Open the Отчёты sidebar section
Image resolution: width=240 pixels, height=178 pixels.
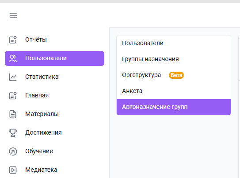click(36, 39)
